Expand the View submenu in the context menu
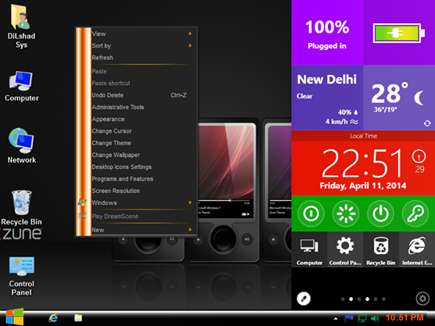Screen dimensions: 435x326 (142, 34)
